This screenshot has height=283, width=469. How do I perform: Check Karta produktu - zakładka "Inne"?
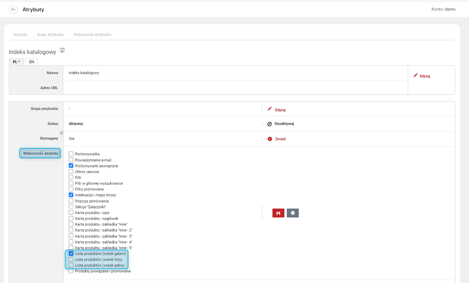71,224
